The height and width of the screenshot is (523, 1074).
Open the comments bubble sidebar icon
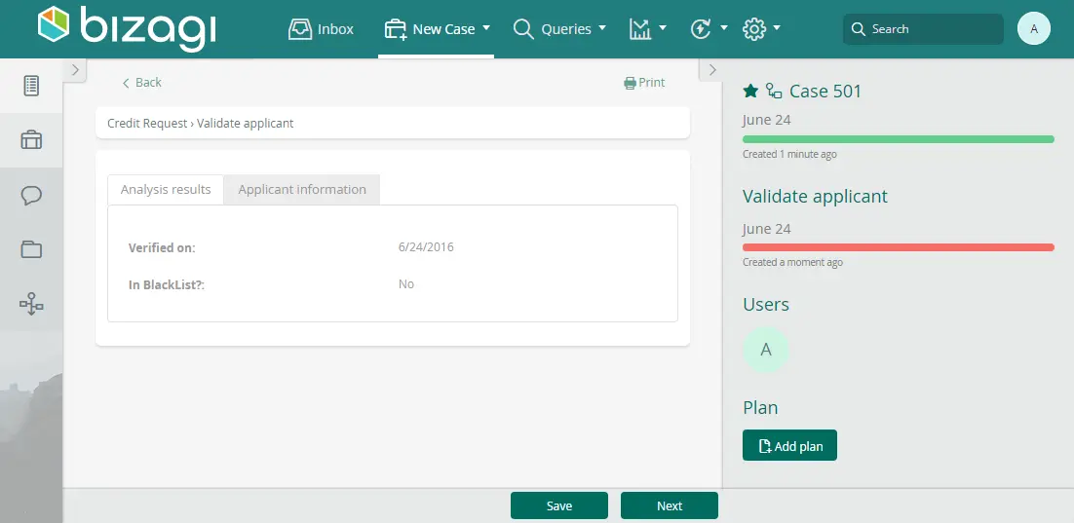[31, 195]
